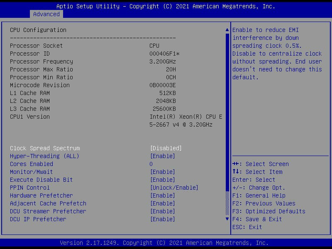
Task: Toggle Monitor/Mwait Enable value
Action: pyautogui.click(x=162, y=172)
